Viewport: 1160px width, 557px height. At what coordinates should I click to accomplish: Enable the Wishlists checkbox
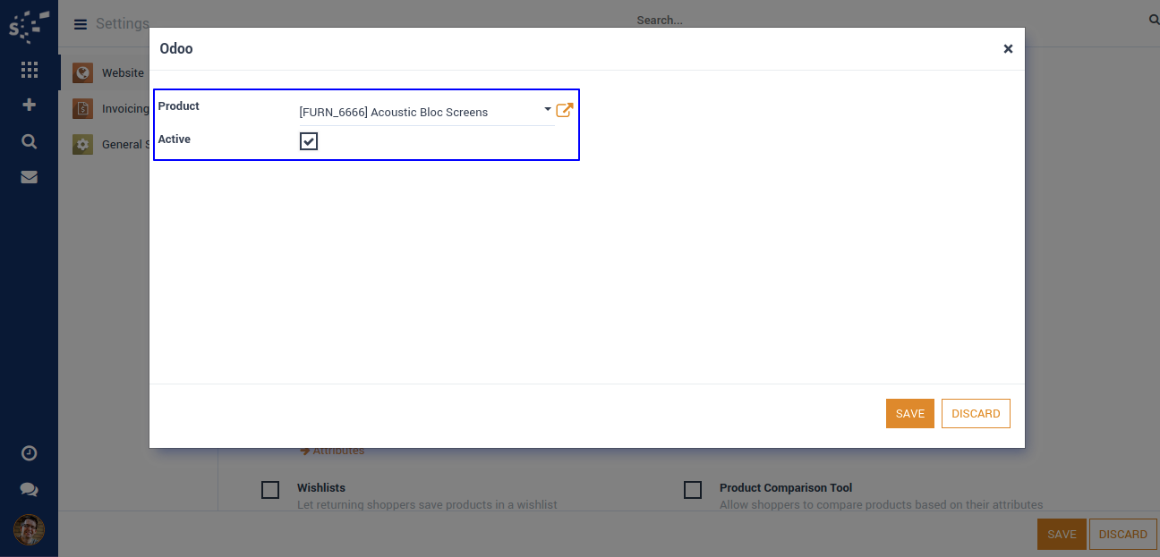pos(270,490)
